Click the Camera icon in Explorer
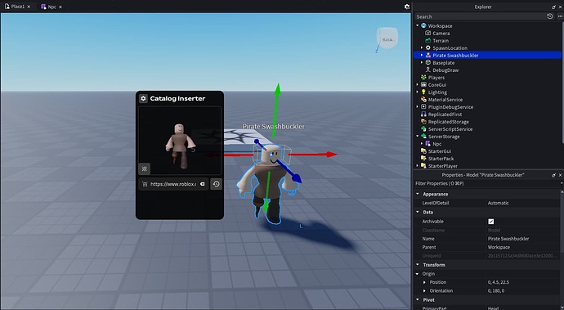 point(427,33)
